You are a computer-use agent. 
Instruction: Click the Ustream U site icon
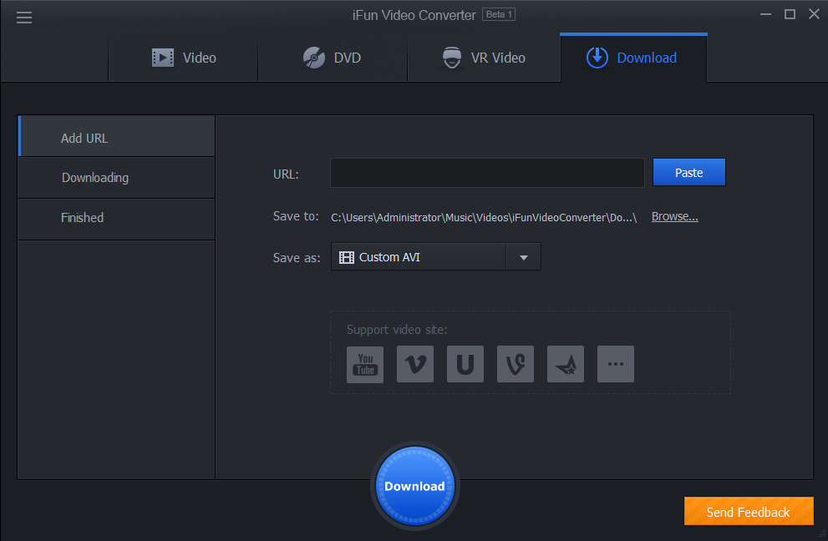tap(465, 364)
